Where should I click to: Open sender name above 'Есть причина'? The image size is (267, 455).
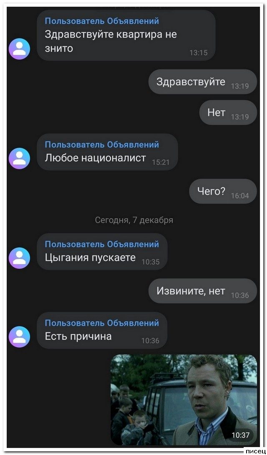click(102, 323)
